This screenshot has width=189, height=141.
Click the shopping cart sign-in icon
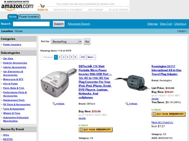point(42,6)
